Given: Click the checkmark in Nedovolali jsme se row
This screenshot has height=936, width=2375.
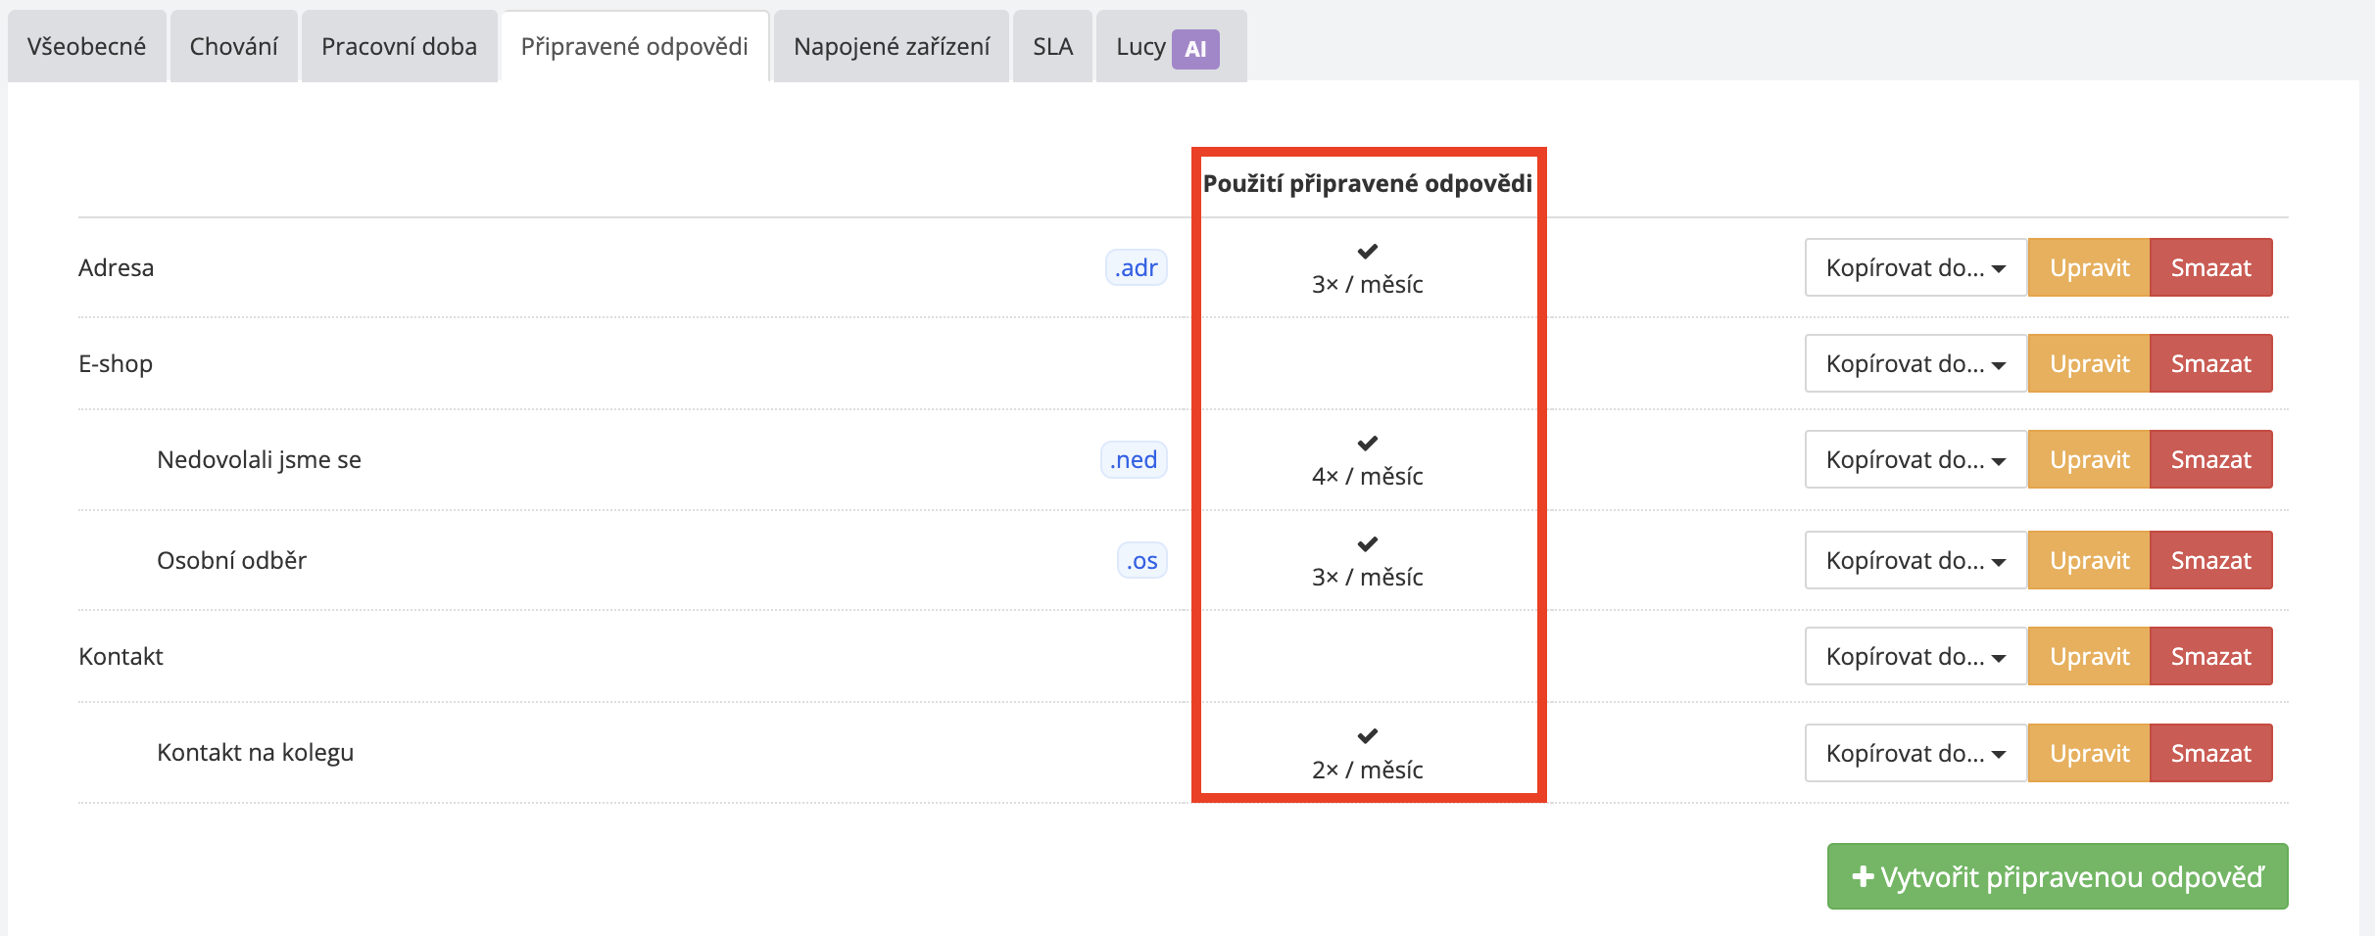Looking at the screenshot, I should pos(1368,444).
